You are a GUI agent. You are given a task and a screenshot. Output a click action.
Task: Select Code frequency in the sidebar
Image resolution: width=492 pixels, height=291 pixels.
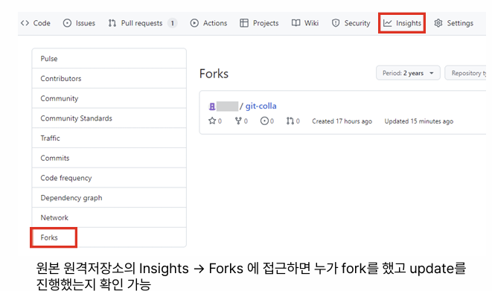point(109,178)
